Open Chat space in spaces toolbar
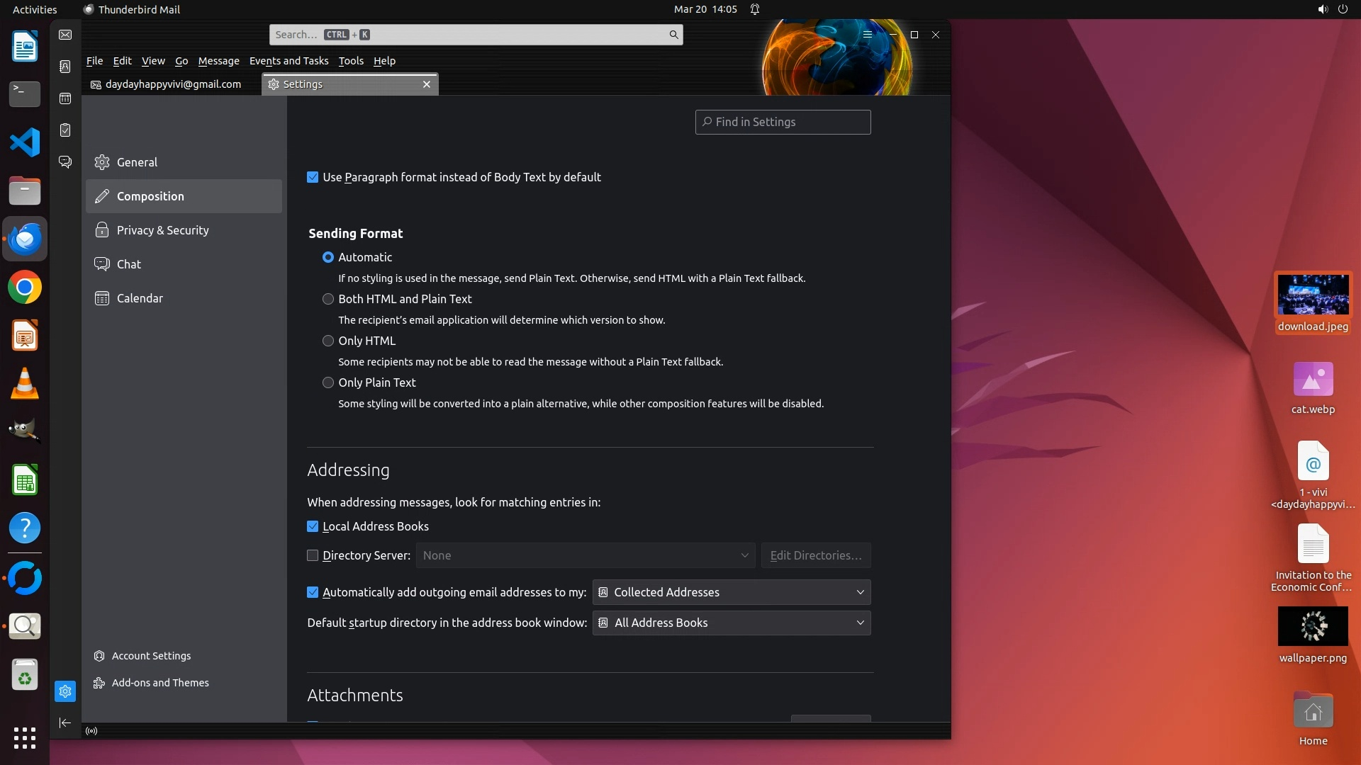Screen dimensions: 1361x765 (x=65, y=162)
